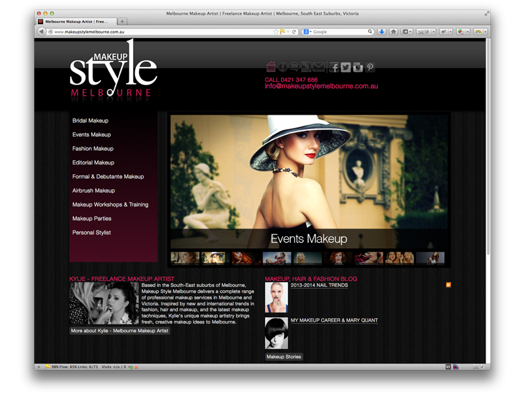Open the Bookmarks button dropdown arrow
Viewport: 525px width, 393px height.
[x=411, y=31]
